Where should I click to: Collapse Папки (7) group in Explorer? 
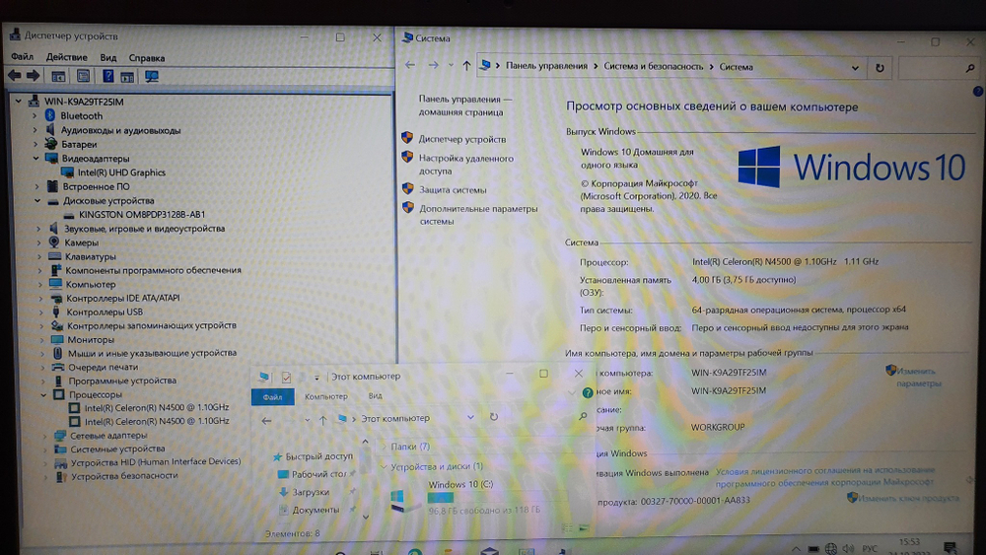(384, 447)
